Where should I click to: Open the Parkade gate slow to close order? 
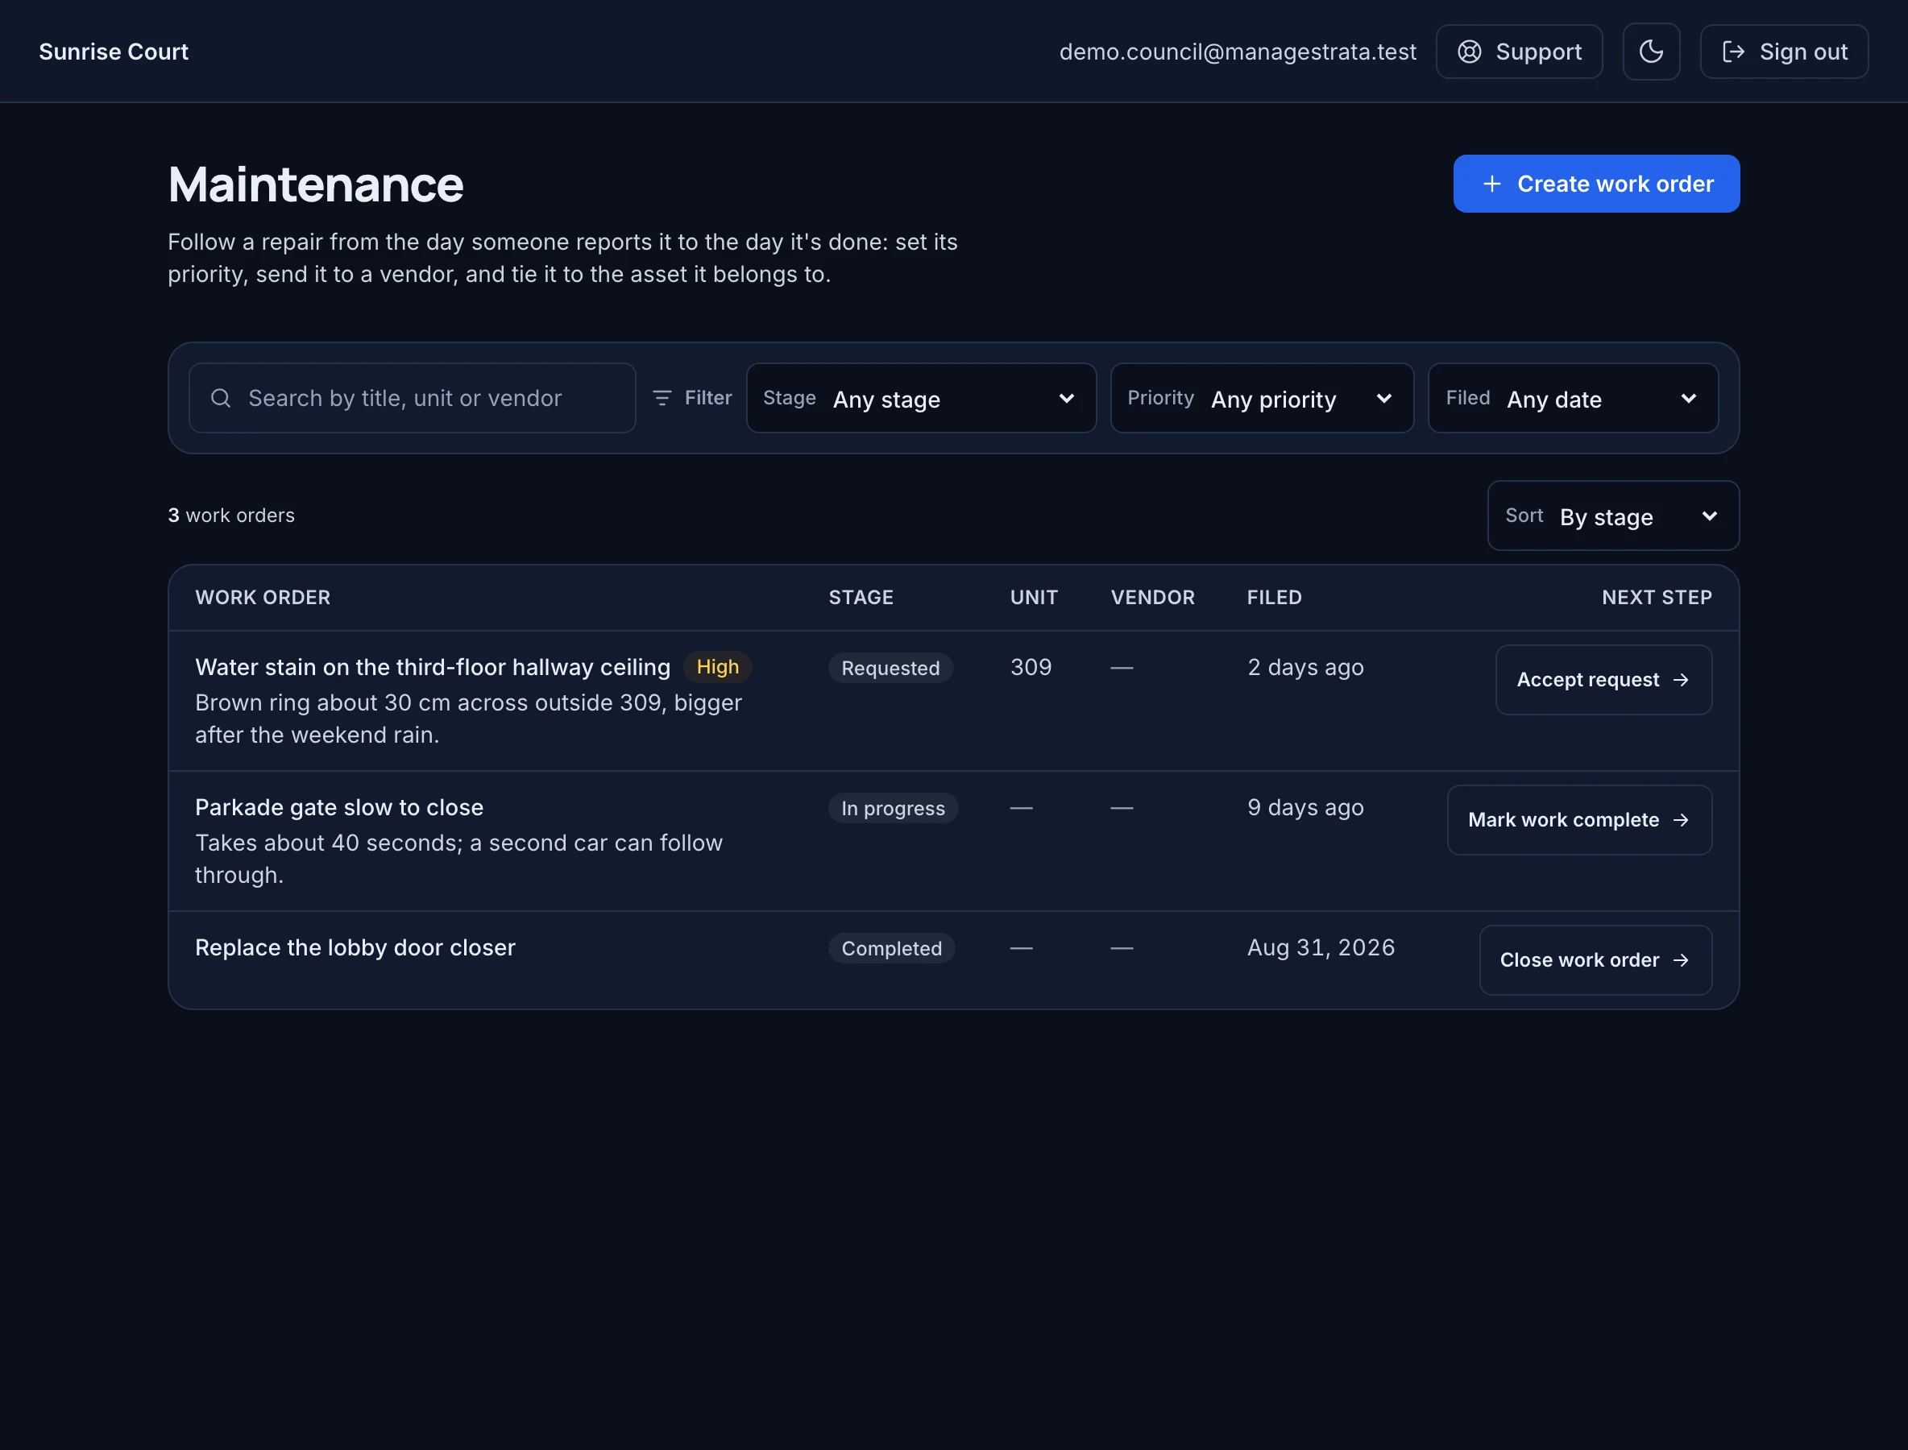click(339, 808)
